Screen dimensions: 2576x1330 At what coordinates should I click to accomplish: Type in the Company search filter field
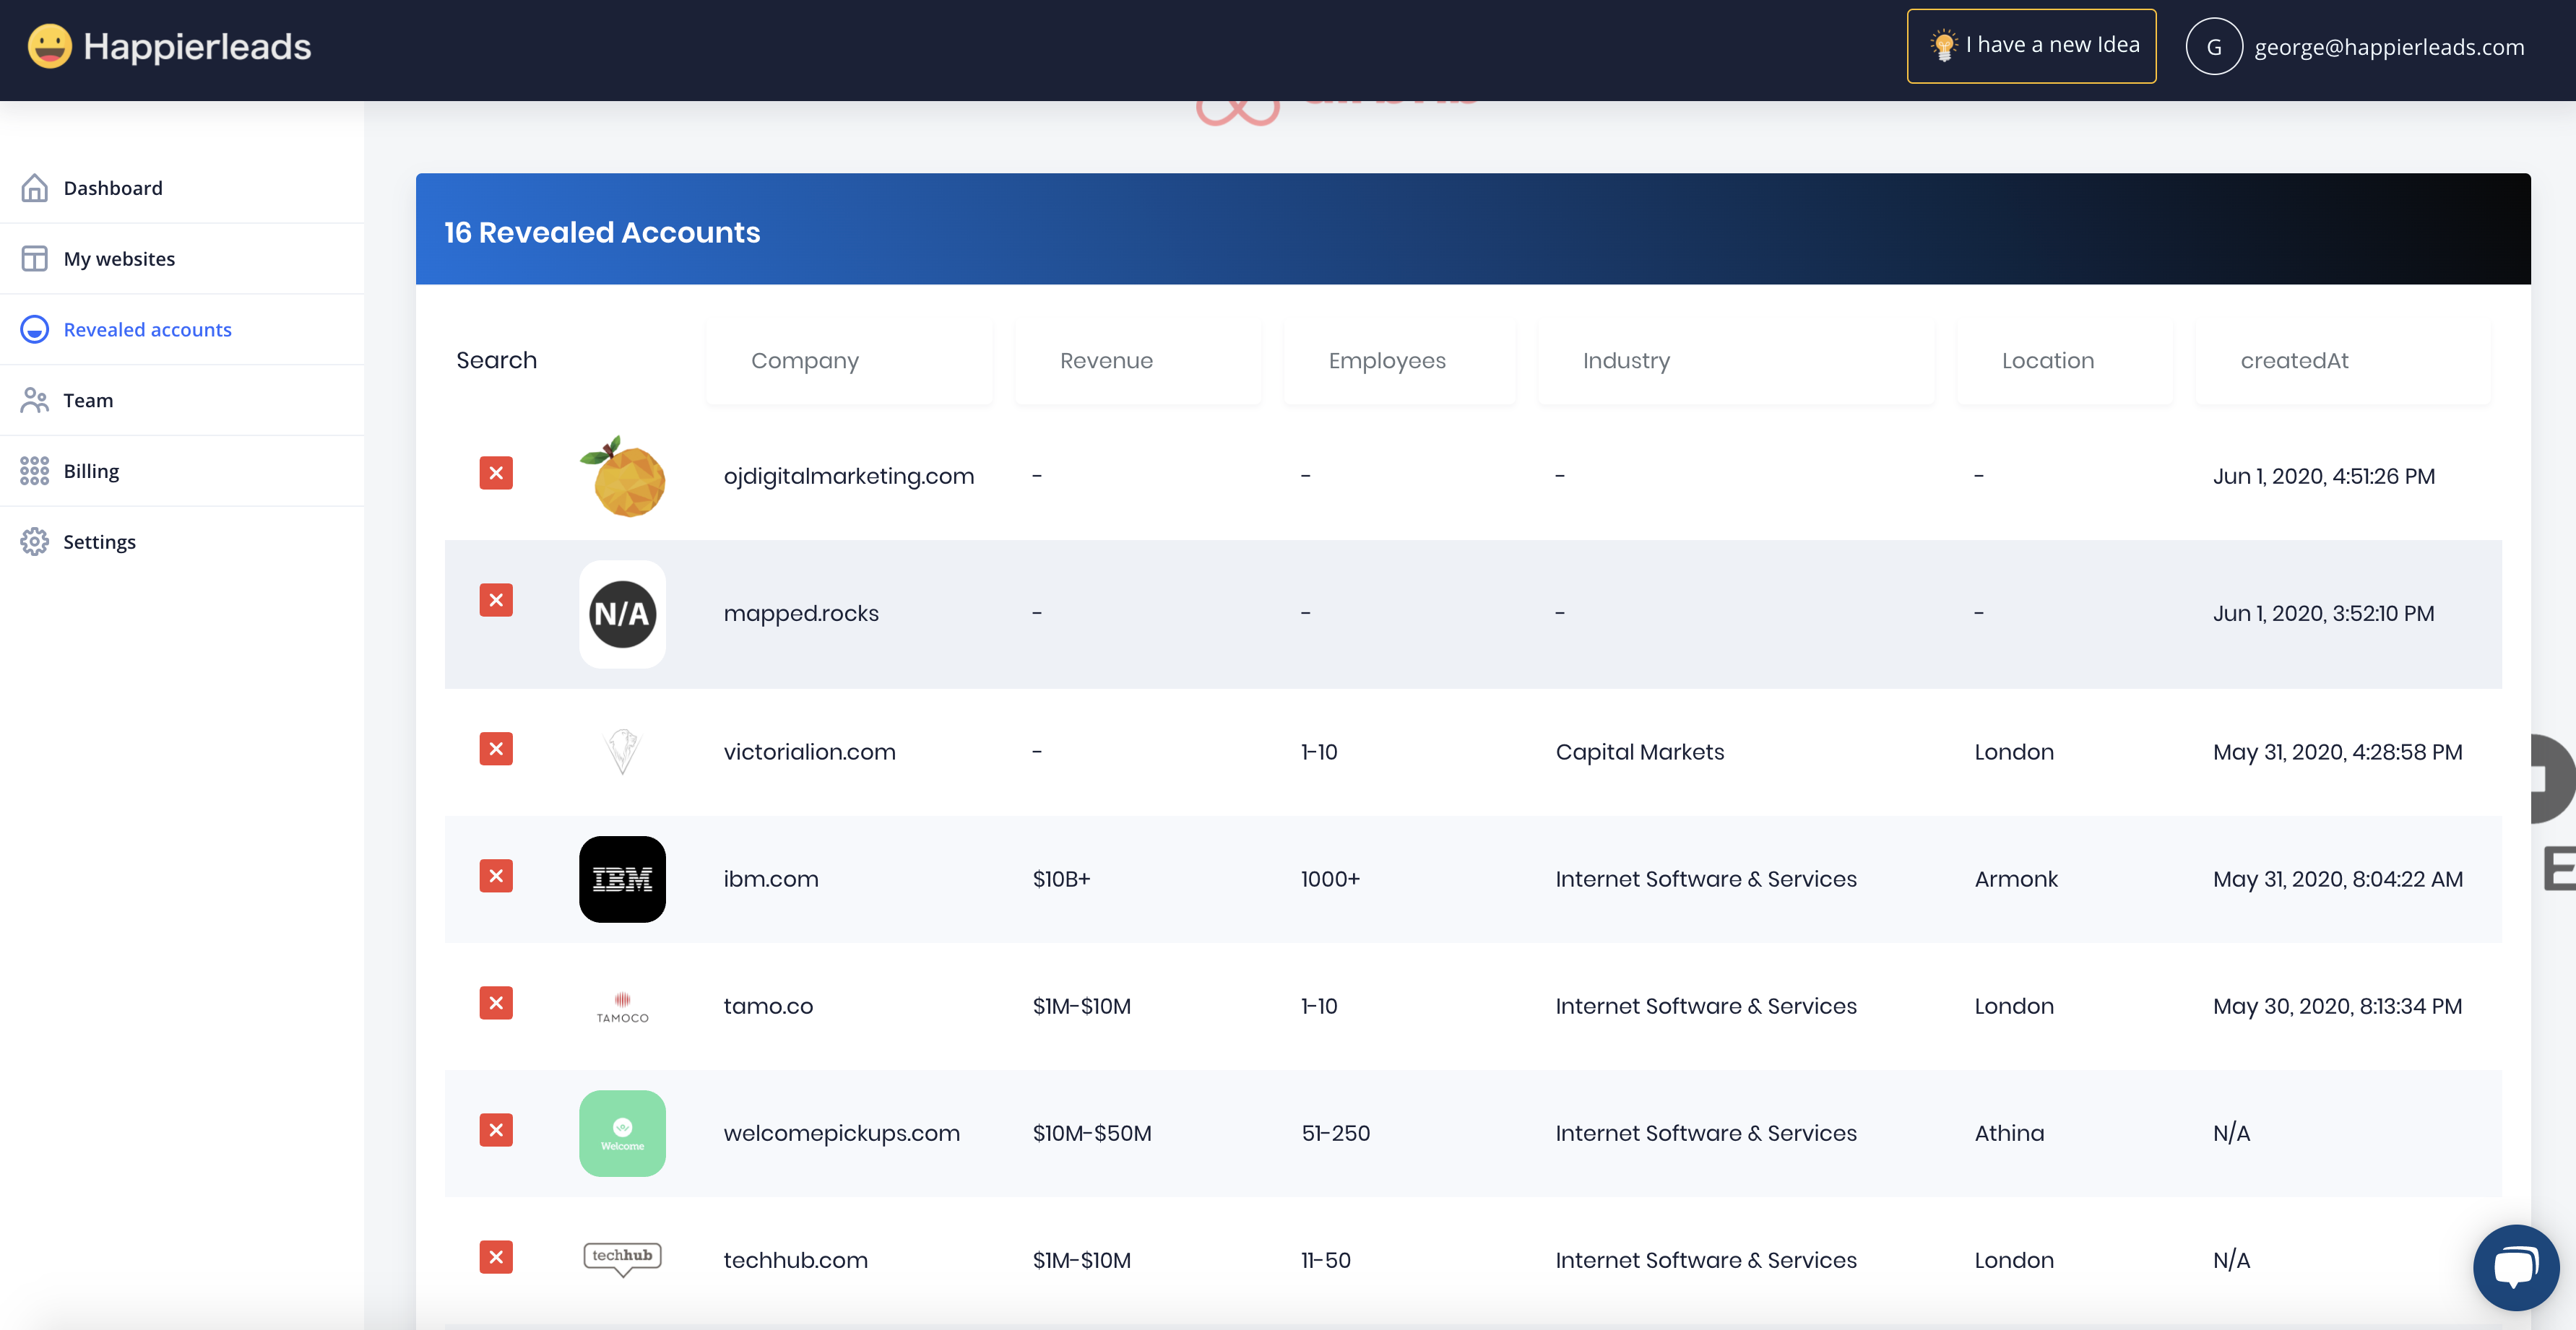tap(848, 361)
